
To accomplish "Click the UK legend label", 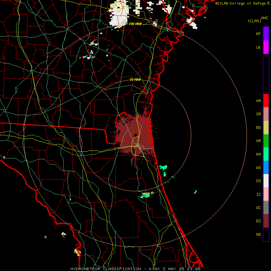I will [x=258, y=48].
